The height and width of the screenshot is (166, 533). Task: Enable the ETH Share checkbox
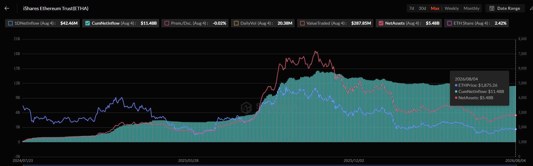(x=450, y=23)
